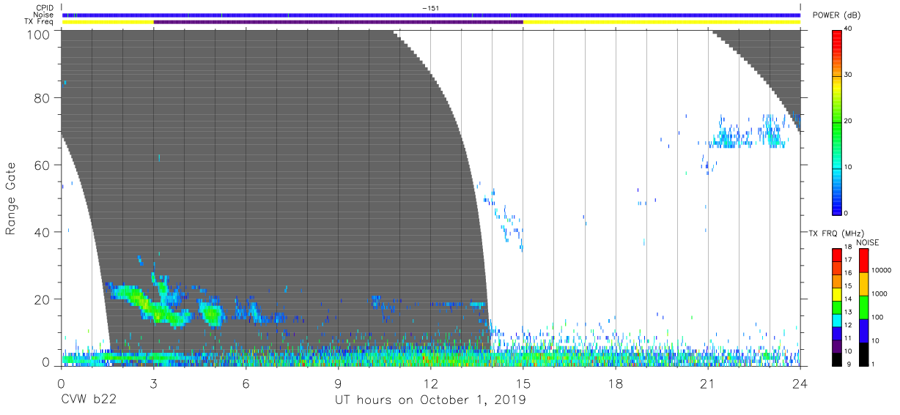Click the power scale value 40

click(x=849, y=29)
